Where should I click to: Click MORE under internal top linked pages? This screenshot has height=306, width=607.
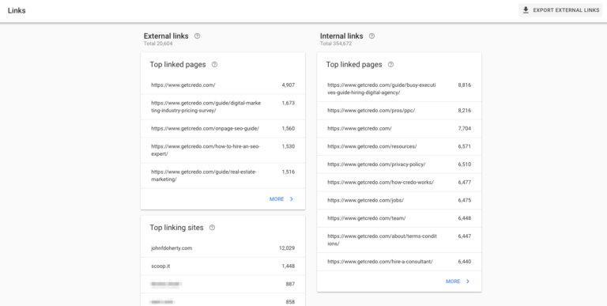pyautogui.click(x=453, y=281)
